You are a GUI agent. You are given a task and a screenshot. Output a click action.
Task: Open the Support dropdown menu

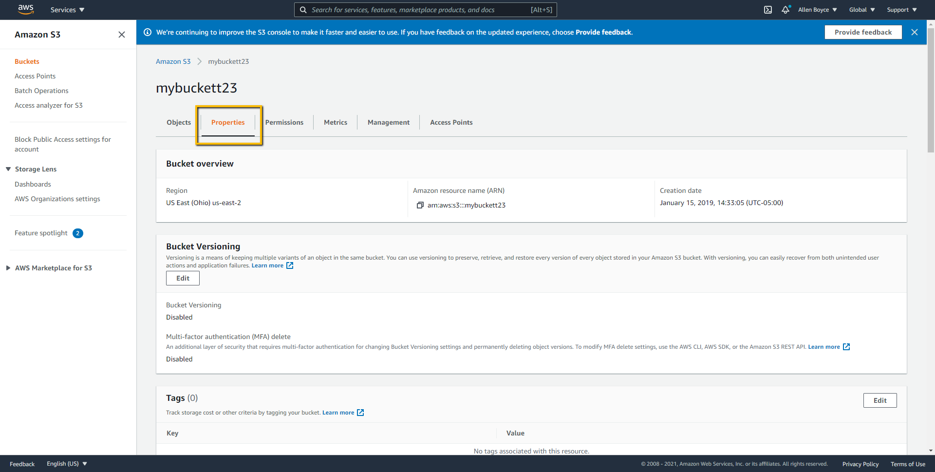coord(902,10)
